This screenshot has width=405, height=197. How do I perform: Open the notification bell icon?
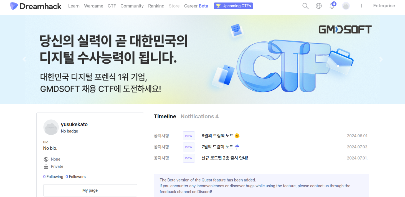coord(332,6)
